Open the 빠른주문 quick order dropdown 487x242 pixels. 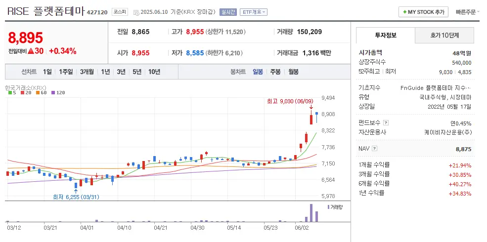[x=467, y=12]
